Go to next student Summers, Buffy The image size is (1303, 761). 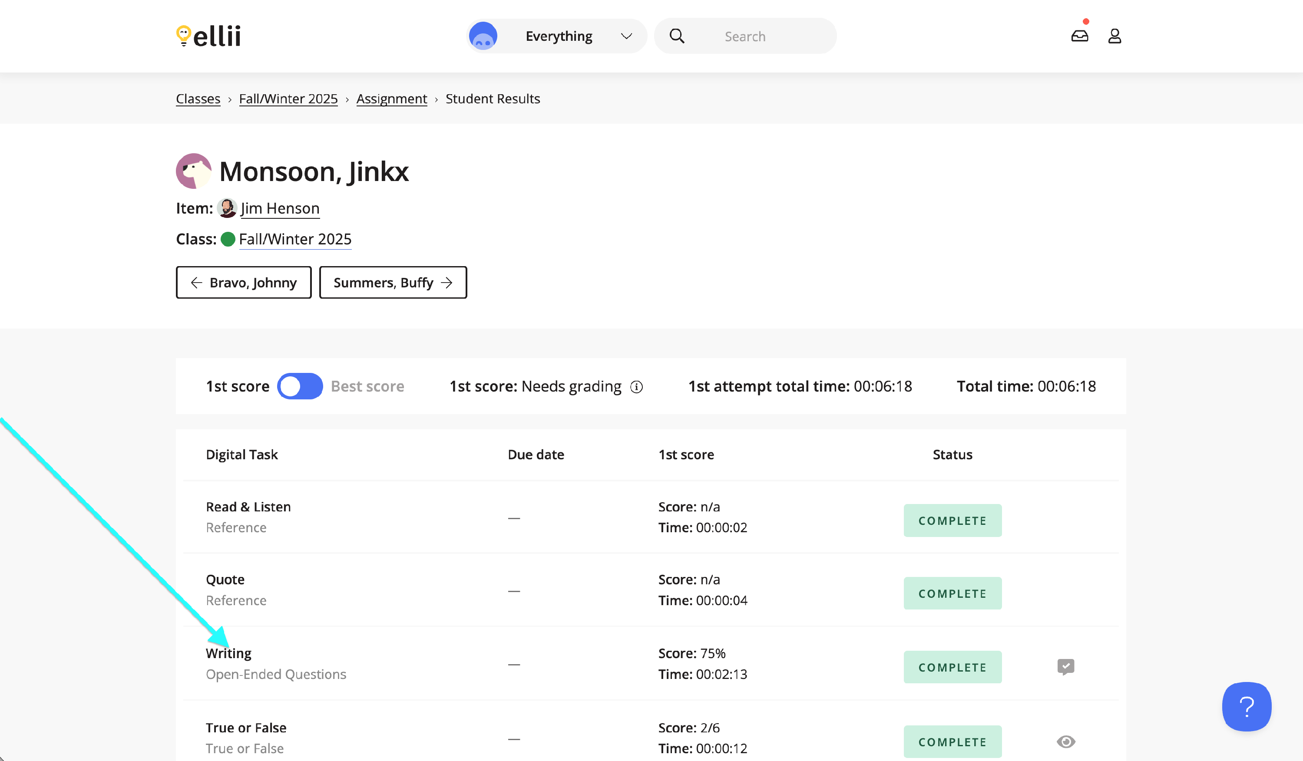(x=393, y=283)
